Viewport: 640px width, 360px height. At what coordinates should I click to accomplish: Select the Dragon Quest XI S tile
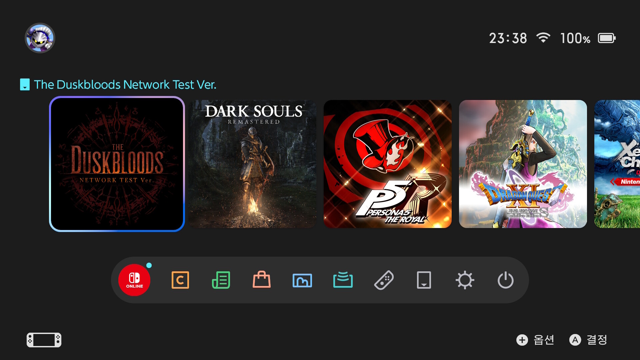tap(523, 164)
